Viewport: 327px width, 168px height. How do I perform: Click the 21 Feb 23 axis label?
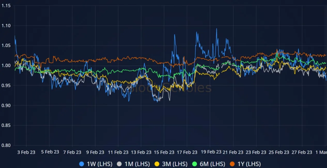(233, 152)
